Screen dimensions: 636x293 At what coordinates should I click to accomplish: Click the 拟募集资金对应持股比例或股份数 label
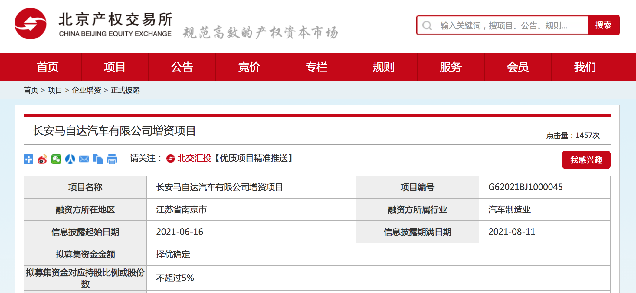(85, 278)
